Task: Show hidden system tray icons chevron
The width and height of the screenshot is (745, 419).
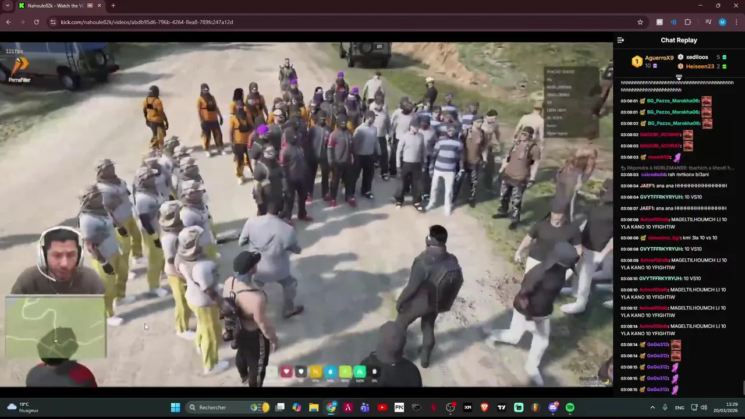Action: click(652, 407)
